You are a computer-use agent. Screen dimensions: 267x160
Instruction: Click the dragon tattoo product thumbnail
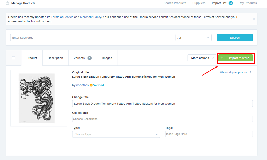pos(37,98)
